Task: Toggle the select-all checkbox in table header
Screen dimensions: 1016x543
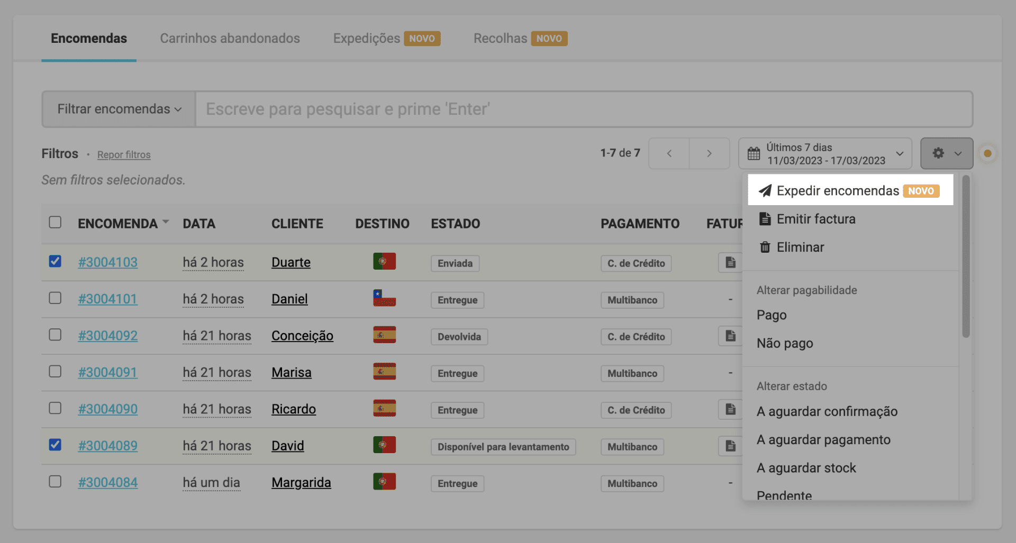Action: 55,222
